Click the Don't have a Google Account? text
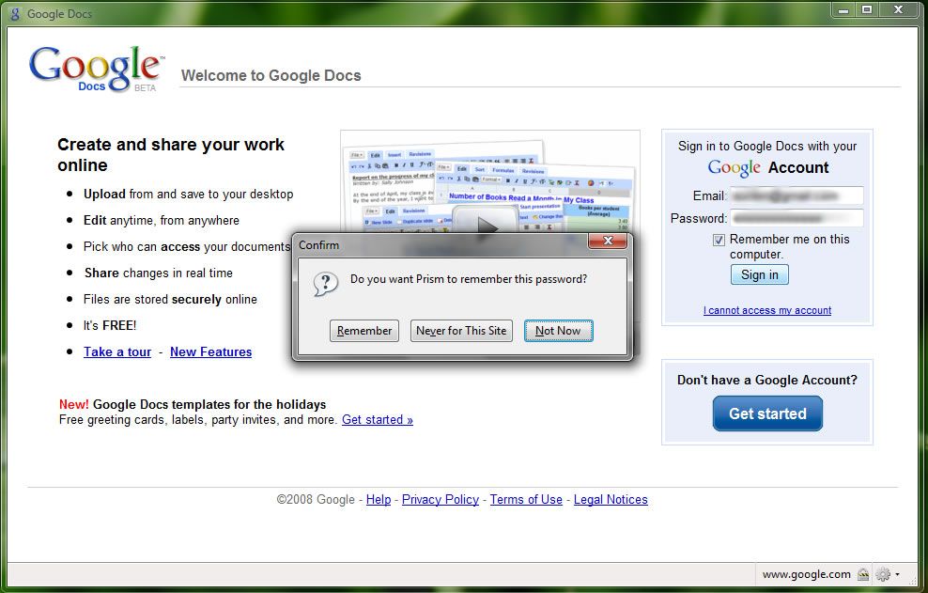Screen dimensions: 928x593 (x=767, y=381)
